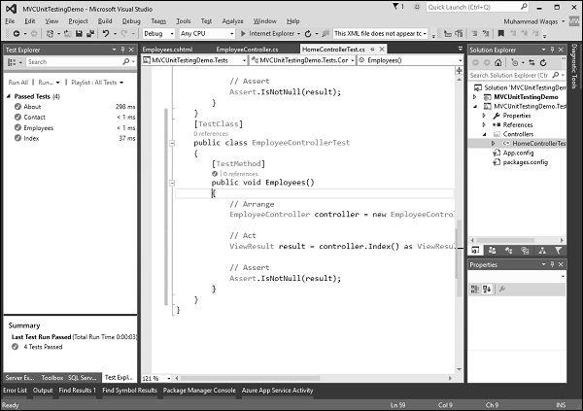Click the Categorized icon in Properties panel
Image resolution: width=583 pixels, height=411 pixels.
[x=475, y=289]
